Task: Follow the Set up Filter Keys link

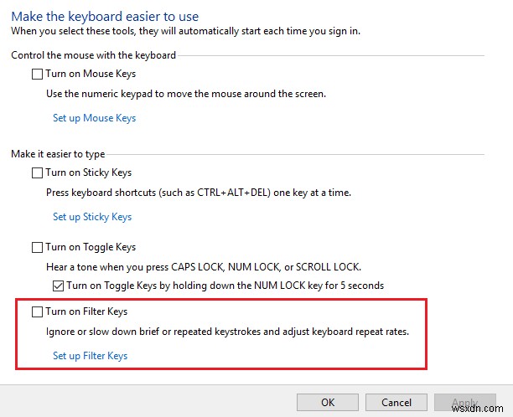Action: coord(90,356)
